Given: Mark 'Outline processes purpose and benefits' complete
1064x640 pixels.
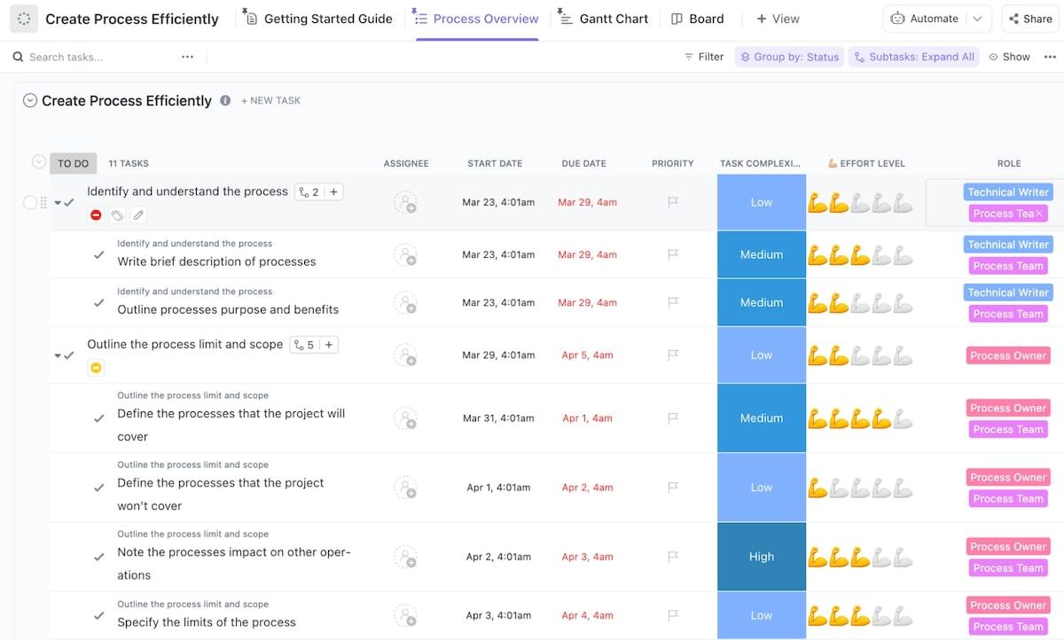Looking at the screenshot, I should (99, 302).
